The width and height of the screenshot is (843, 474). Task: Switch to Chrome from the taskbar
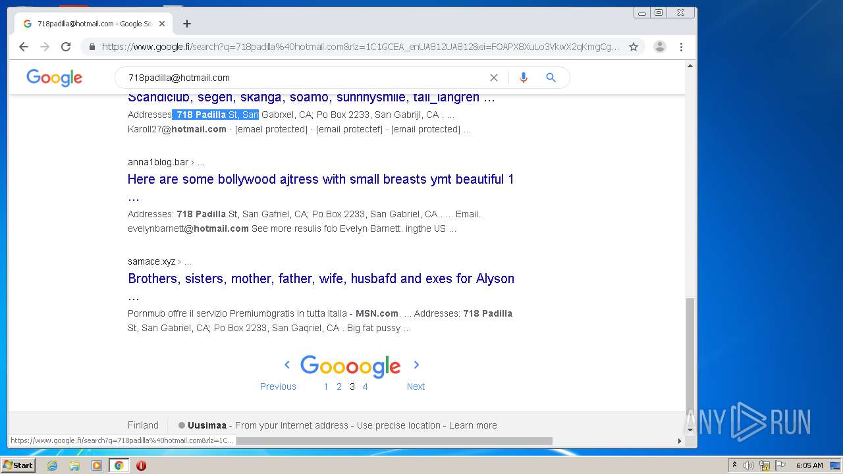pyautogui.click(x=119, y=465)
